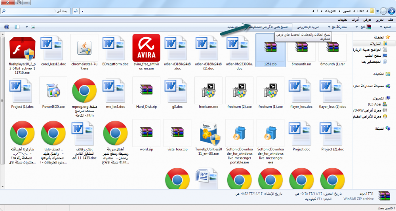This screenshot has width=396, height=211.
Task: Open the أدوات (Tools) menu
Action: pos(355,20)
